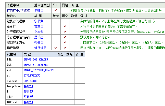Toggle the 可空 checkmark for 外壳程序路径
The height and width of the screenshot is (106, 165).
pyautogui.click(x=65, y=32)
